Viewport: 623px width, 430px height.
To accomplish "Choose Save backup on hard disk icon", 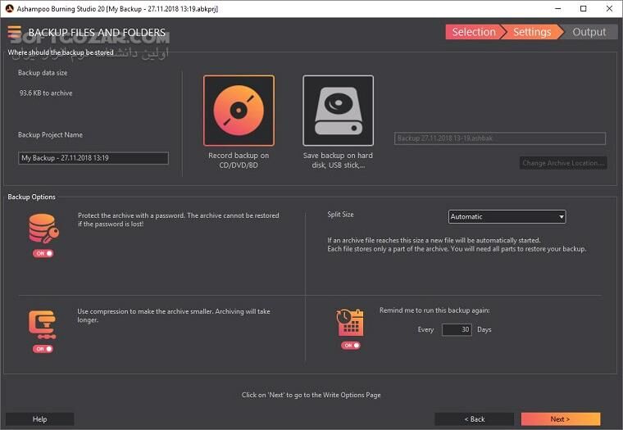I will coord(338,111).
